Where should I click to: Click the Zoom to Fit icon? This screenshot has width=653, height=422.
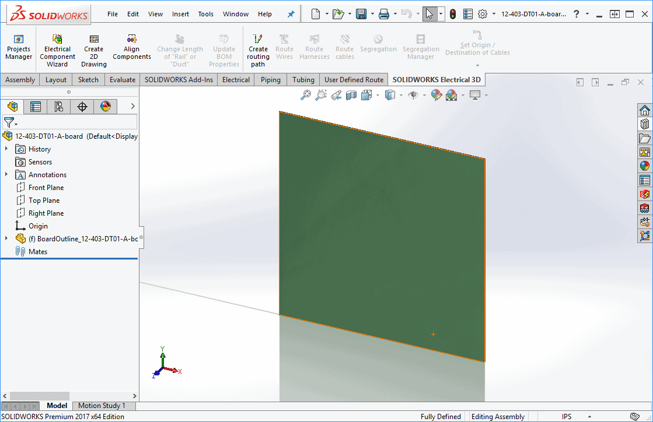[305, 95]
